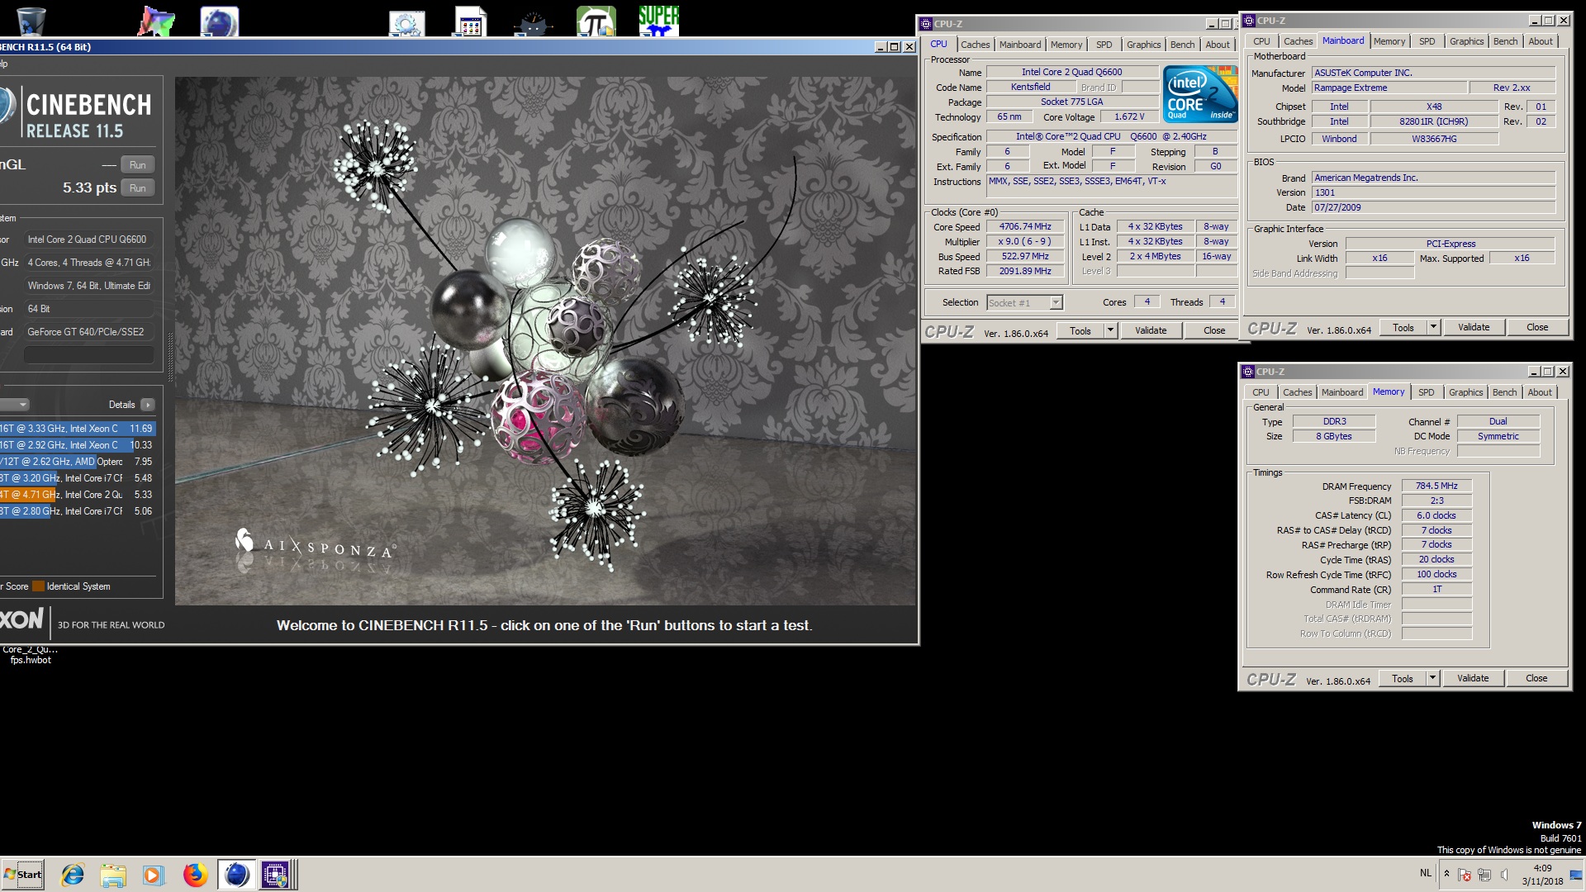Open the Bench tab in the left CPU-Z window
Viewport: 1586px width, 892px height.
[x=1182, y=45]
